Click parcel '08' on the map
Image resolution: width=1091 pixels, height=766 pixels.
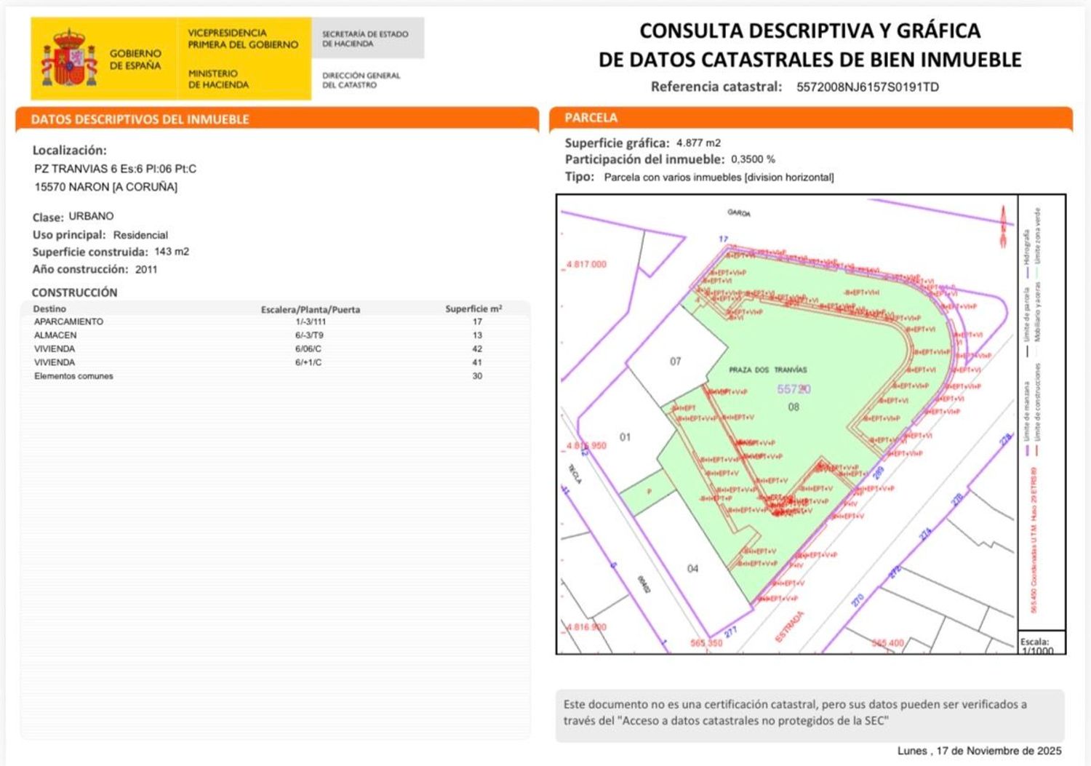pos(794,407)
